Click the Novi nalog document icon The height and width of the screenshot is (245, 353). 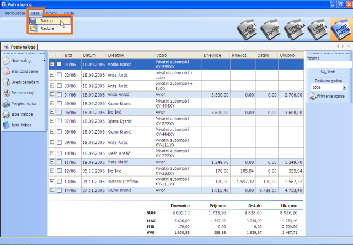coord(6,61)
